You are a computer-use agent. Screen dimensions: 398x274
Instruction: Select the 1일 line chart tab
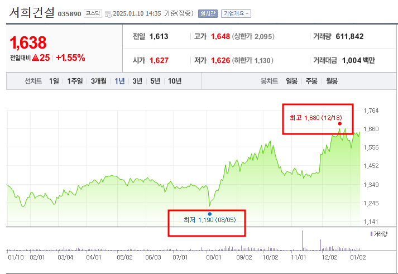(x=54, y=81)
